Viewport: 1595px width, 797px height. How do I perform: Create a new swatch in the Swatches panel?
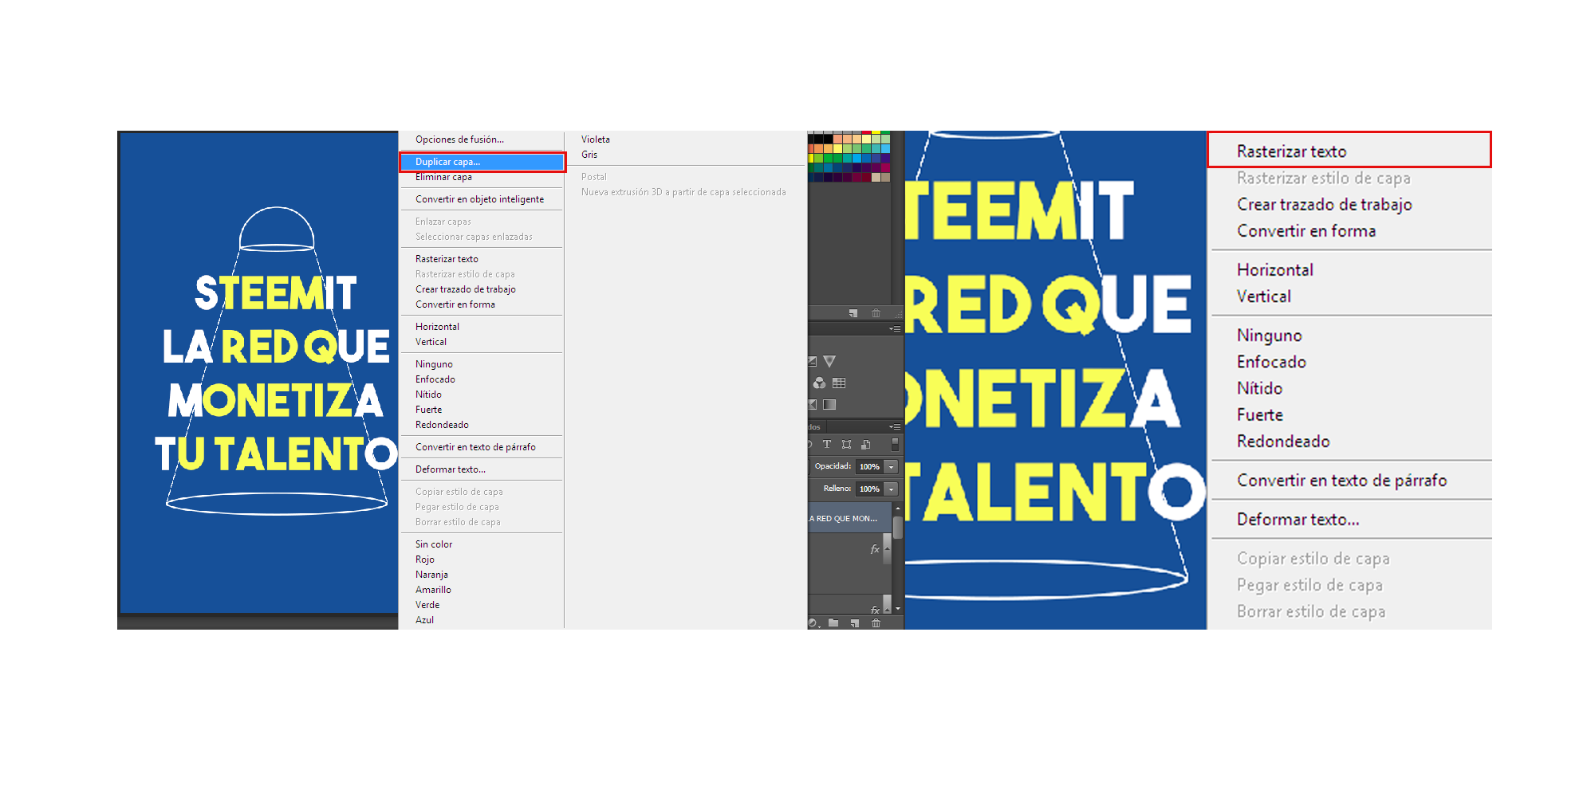click(853, 313)
